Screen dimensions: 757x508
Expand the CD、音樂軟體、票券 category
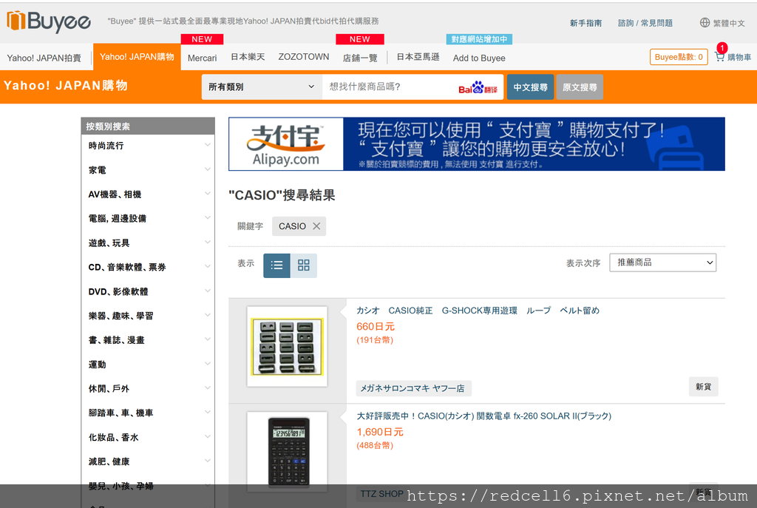(148, 267)
